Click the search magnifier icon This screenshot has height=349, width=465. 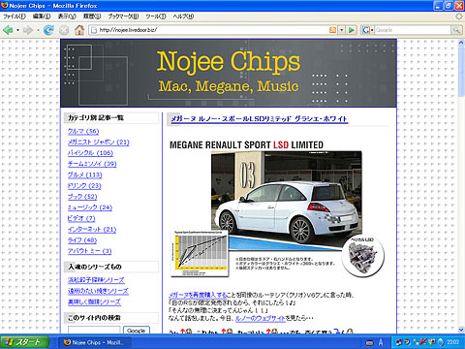pos(456,30)
